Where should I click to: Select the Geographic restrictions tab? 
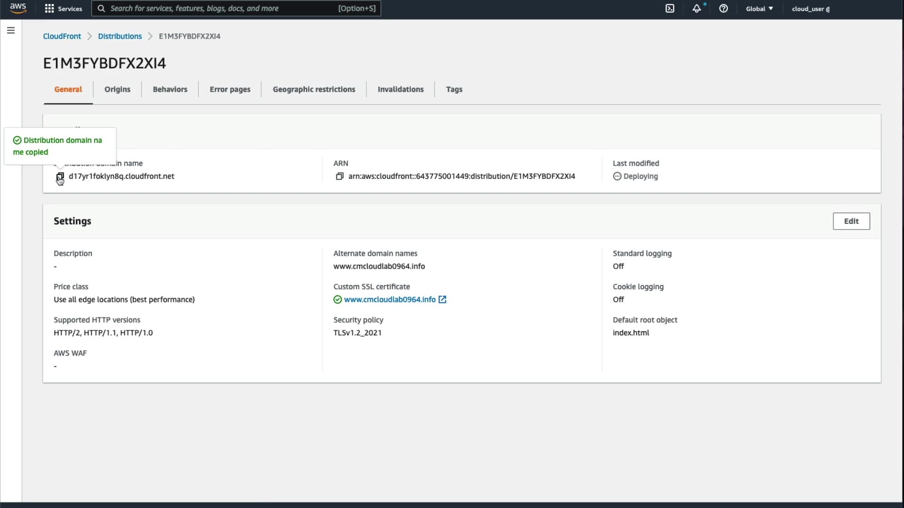(314, 89)
